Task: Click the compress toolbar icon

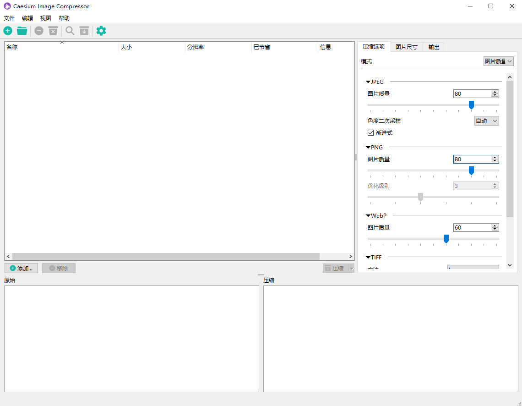Action: point(84,31)
